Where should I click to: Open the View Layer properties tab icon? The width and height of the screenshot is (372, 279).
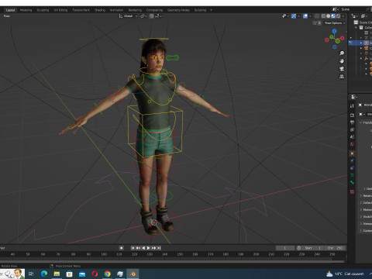352,129
